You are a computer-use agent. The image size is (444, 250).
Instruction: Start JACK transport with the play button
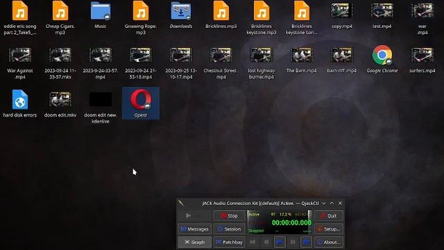point(280,242)
